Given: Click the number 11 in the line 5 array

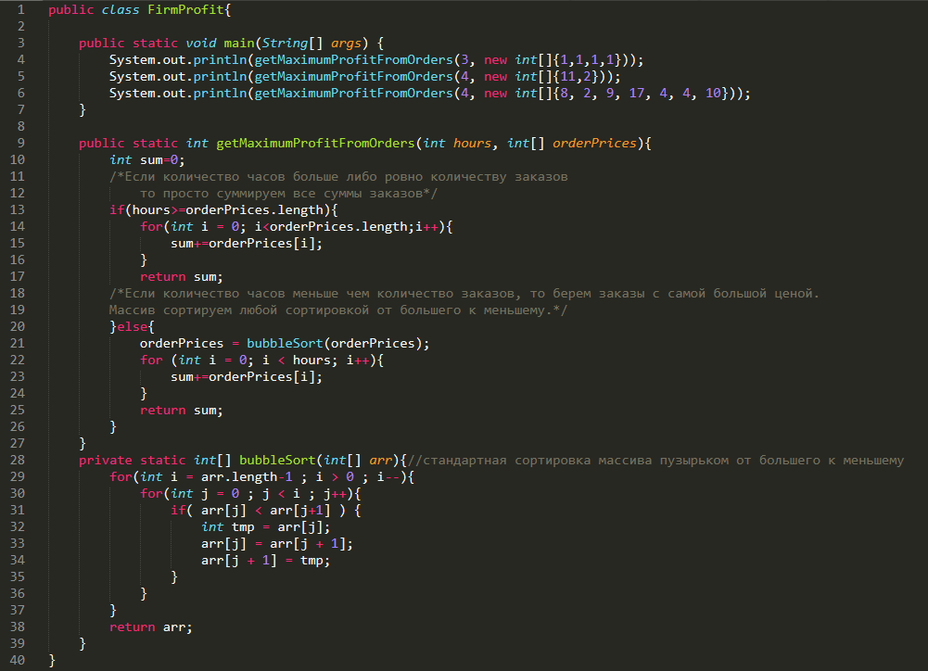Looking at the screenshot, I should coord(567,76).
